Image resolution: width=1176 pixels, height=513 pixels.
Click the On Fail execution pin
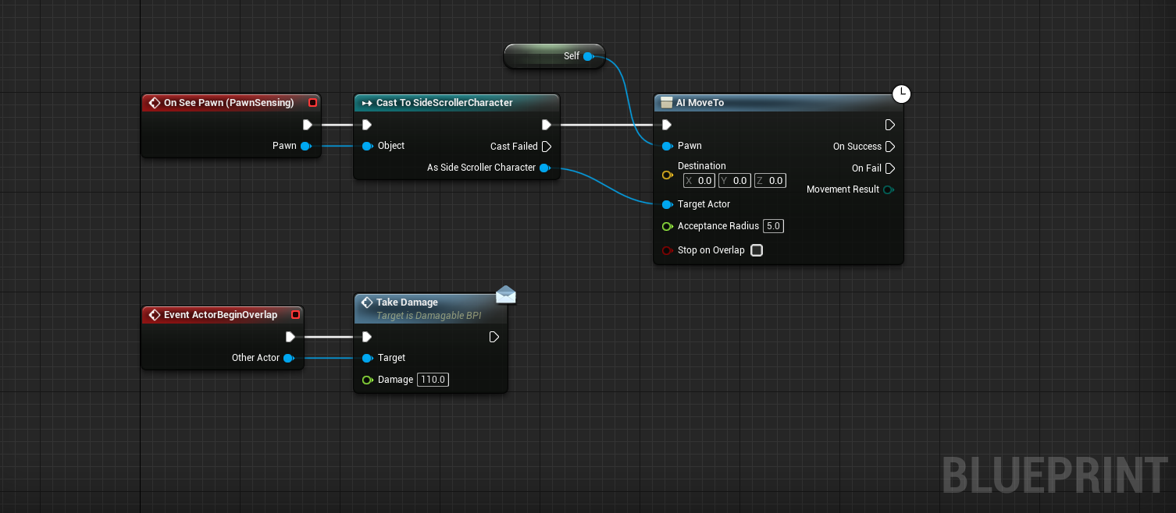point(889,168)
